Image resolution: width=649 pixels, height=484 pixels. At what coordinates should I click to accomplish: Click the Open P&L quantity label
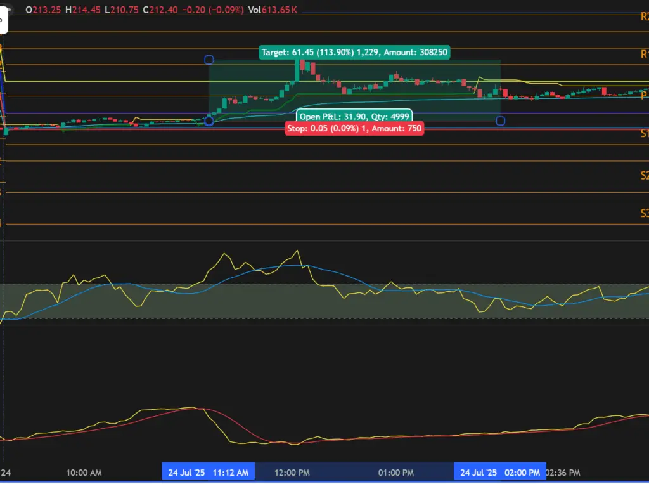pos(354,116)
